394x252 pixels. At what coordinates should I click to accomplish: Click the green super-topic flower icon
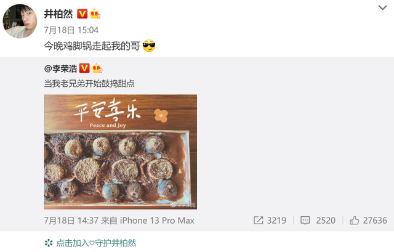[x=49, y=243]
